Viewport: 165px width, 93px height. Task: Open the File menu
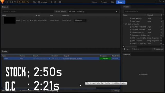point(34,2)
